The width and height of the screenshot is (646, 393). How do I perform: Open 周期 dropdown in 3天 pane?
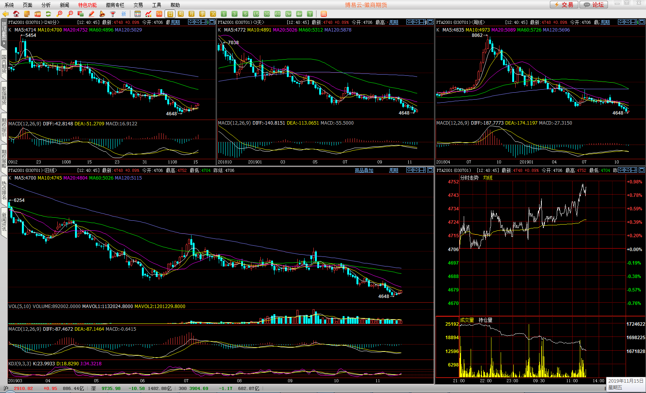(x=394, y=22)
